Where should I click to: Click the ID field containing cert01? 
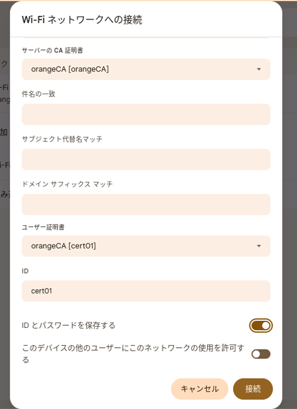pos(146,291)
